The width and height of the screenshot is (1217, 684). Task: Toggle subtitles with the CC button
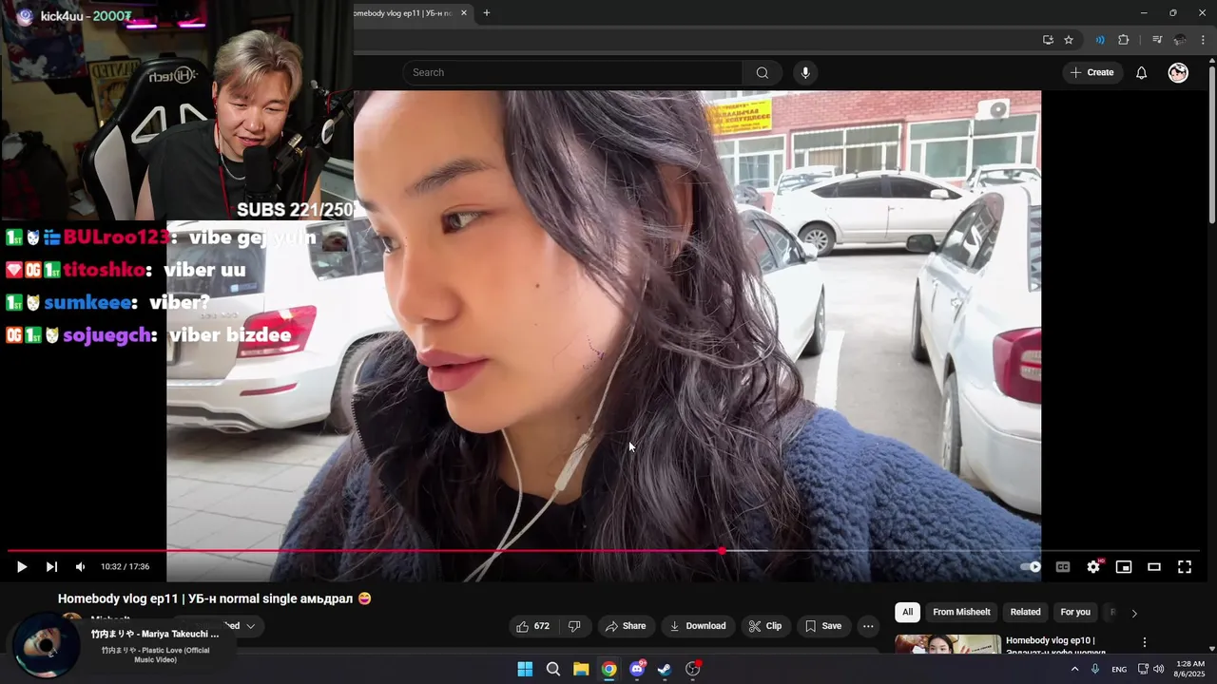tap(1063, 567)
